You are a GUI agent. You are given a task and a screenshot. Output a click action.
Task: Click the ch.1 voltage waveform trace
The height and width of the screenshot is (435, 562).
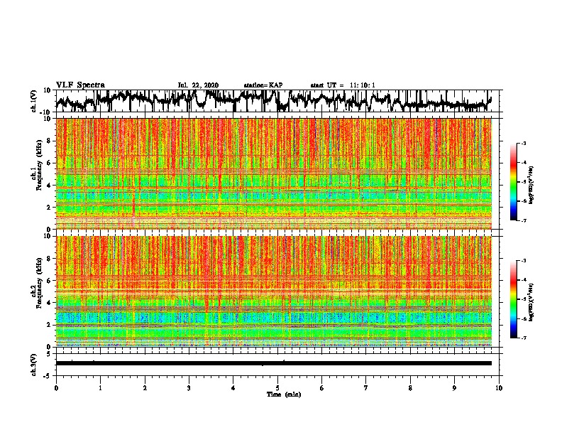[x=274, y=101]
